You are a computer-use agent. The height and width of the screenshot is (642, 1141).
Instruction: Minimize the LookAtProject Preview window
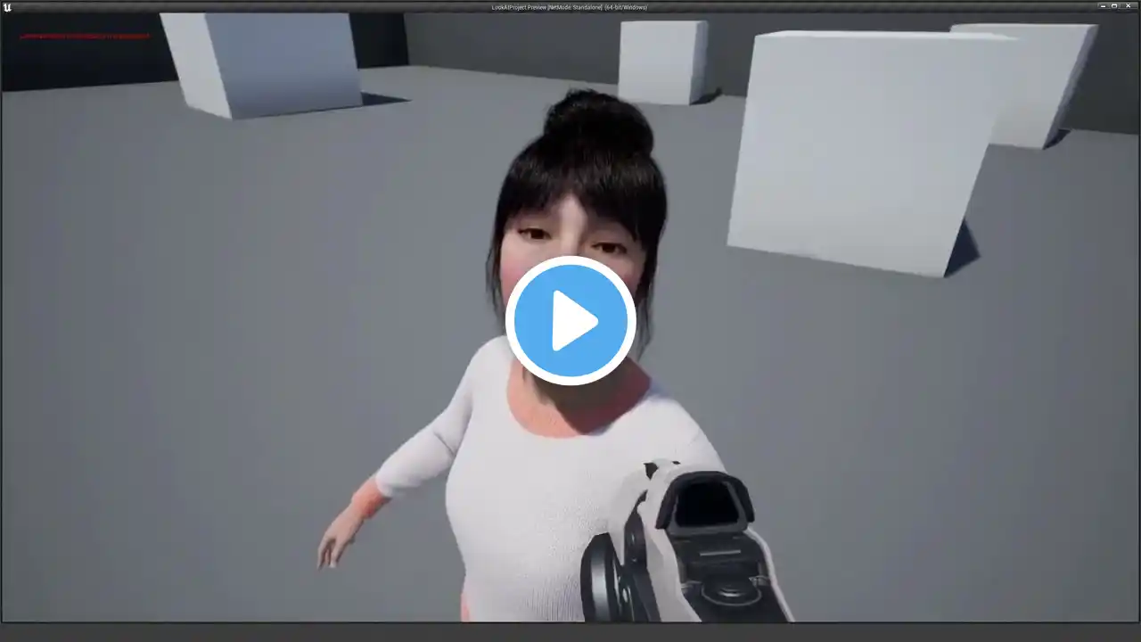pyautogui.click(x=1103, y=6)
